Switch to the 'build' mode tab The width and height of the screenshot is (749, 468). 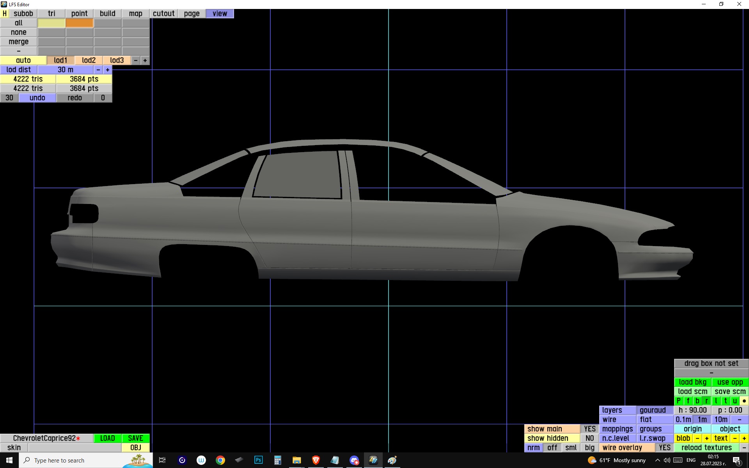click(107, 14)
